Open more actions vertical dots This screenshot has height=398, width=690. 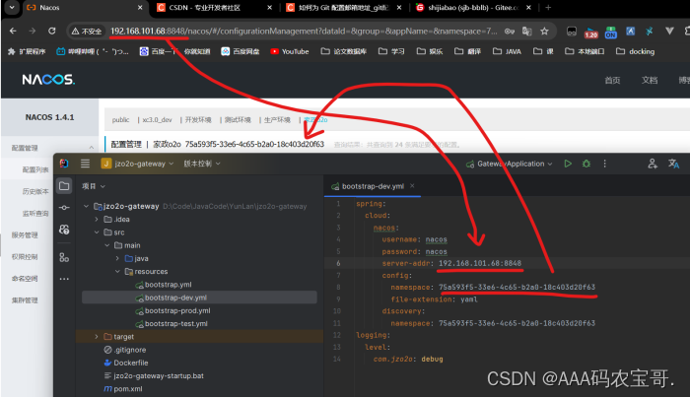[x=604, y=164]
